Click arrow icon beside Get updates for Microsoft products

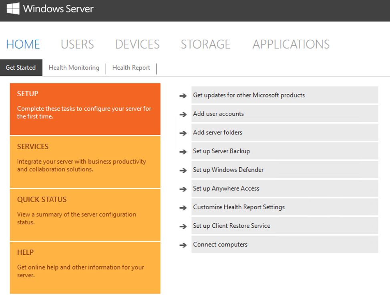click(183, 95)
